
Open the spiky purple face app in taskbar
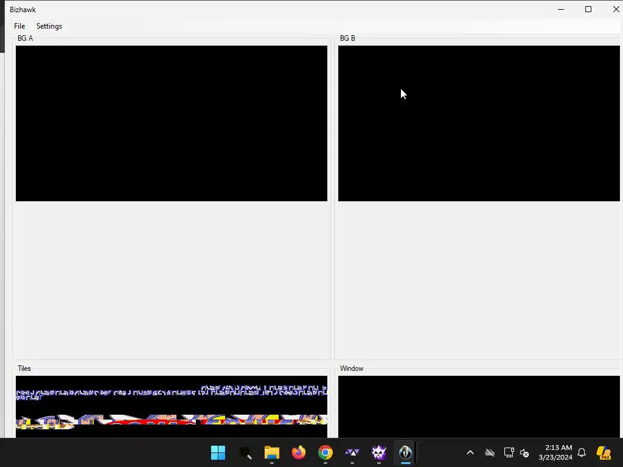pos(378,452)
